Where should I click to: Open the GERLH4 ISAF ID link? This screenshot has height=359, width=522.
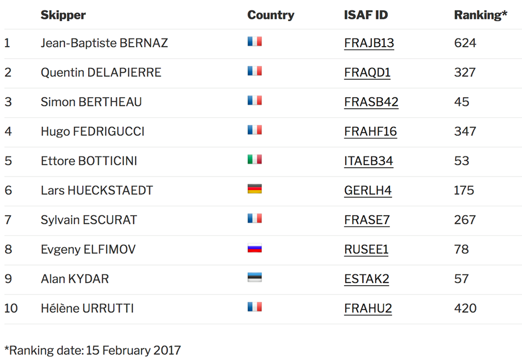(368, 191)
